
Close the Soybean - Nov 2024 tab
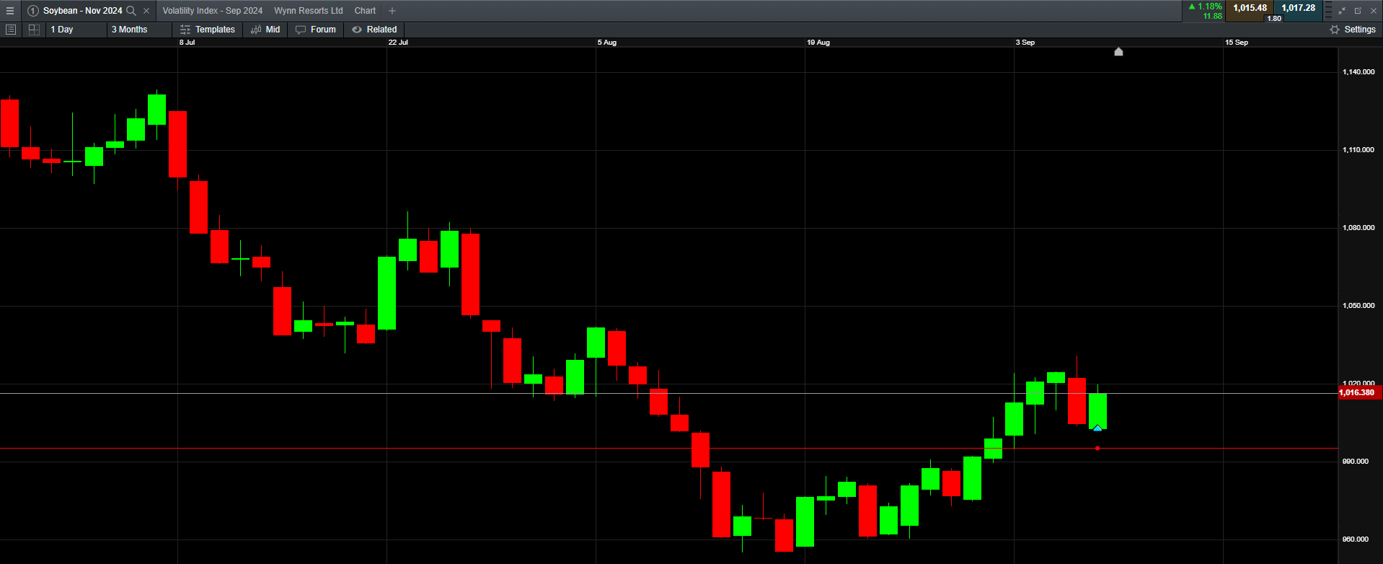(x=146, y=11)
